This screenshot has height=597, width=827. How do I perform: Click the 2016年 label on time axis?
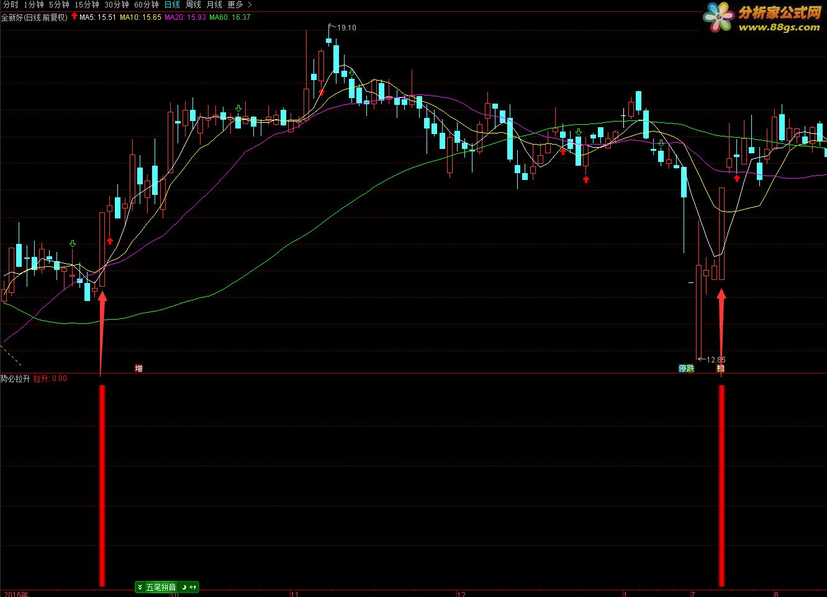15,594
